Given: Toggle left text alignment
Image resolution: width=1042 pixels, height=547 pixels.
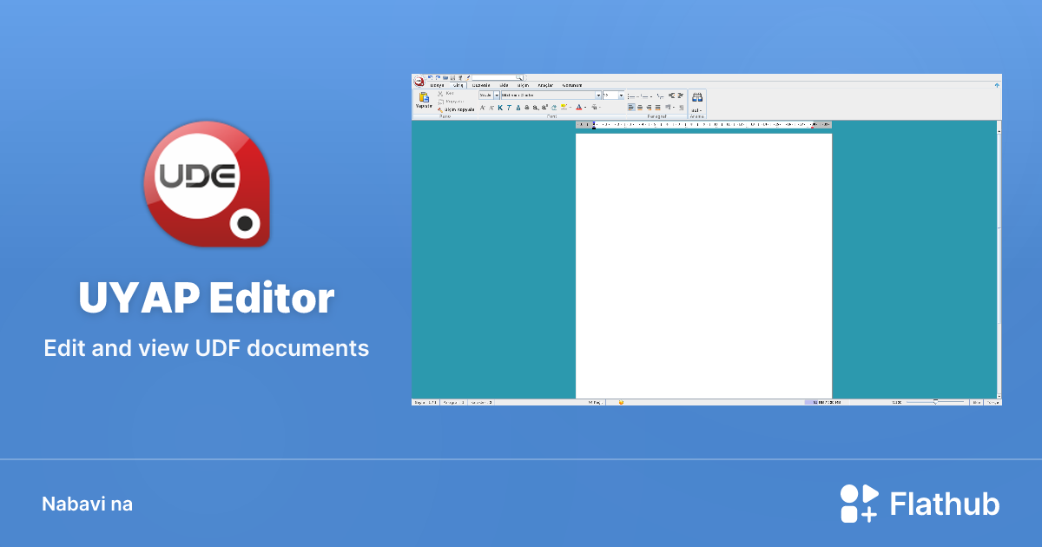Looking at the screenshot, I should tap(630, 107).
